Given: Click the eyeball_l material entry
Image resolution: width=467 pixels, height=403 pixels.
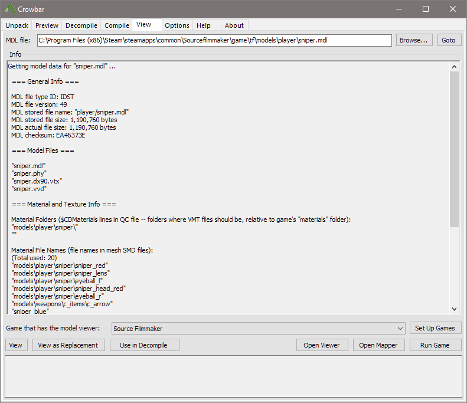Looking at the screenshot, I should (x=57, y=281).
